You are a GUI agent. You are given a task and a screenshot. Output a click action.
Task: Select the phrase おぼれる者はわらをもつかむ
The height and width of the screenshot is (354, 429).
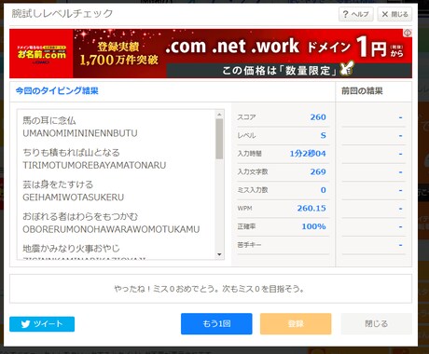(80, 216)
